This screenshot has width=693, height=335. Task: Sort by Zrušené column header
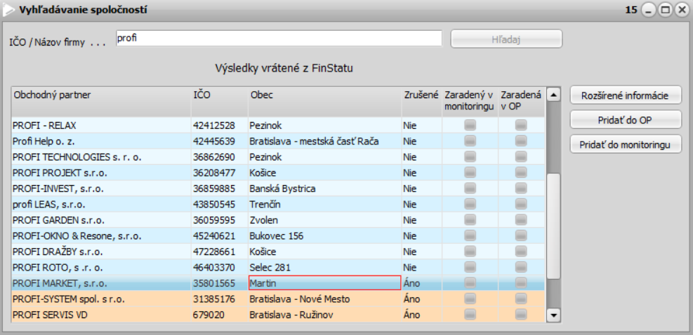(422, 102)
